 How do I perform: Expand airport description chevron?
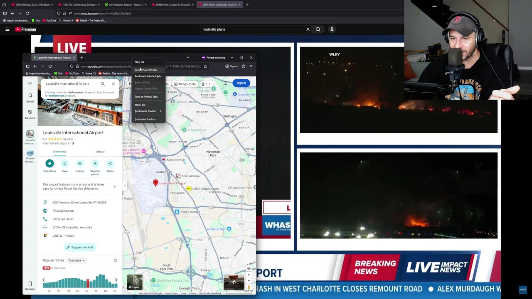[x=115, y=186]
